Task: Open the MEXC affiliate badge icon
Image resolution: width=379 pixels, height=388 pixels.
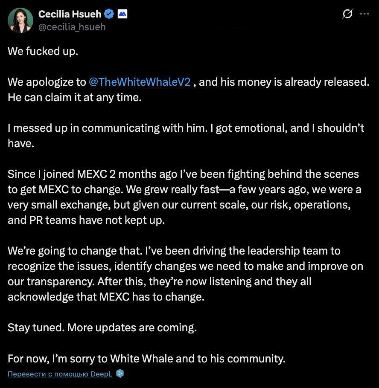Action: [x=122, y=14]
